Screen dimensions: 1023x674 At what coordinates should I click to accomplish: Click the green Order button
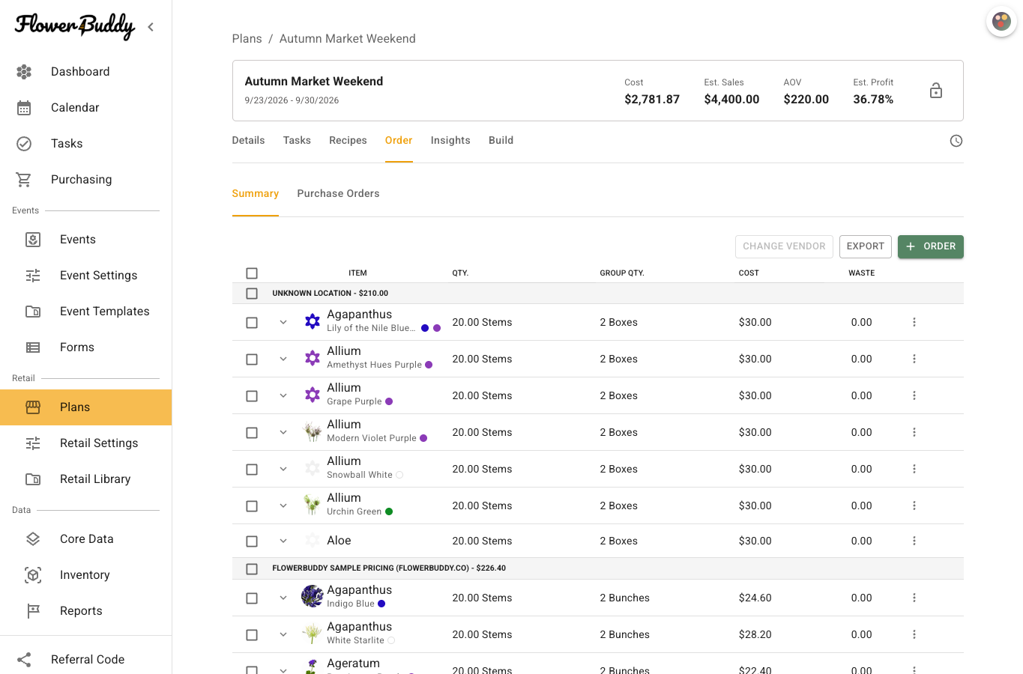931,246
